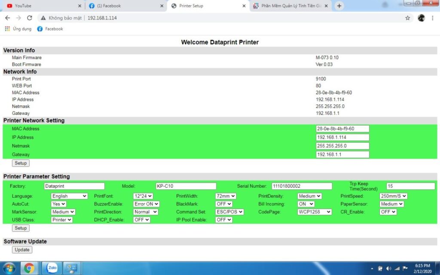440x275 pixels.
Task: Select the Printer Setup tab
Action: [208, 6]
